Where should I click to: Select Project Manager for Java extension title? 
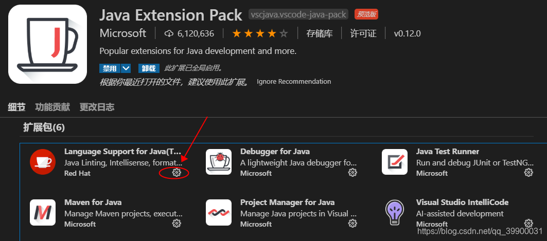click(288, 202)
